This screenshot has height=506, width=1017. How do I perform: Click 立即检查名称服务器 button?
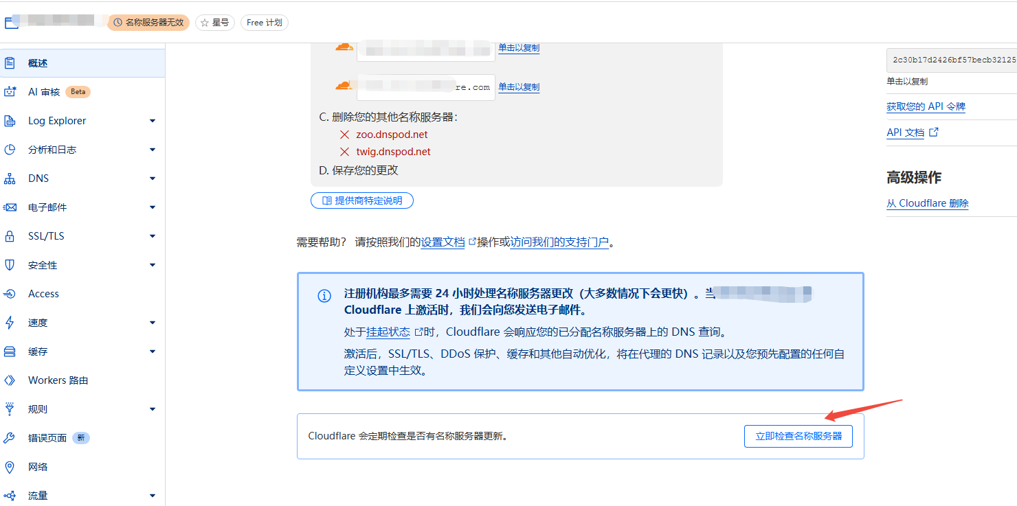click(x=798, y=436)
